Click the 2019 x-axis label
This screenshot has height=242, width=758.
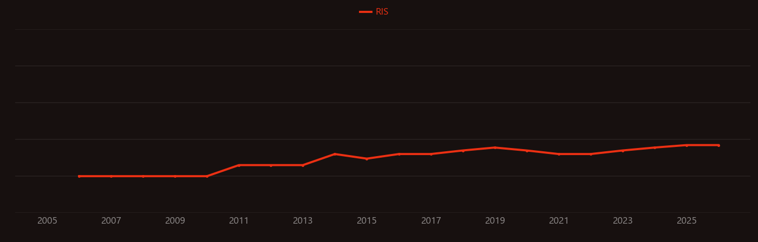[495, 221]
